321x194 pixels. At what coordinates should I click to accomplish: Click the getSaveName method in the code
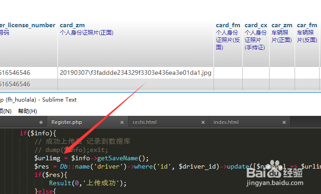pos(118,158)
